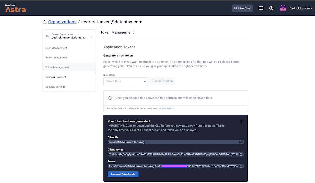Click the DataStax Astra logo
This screenshot has height=183, width=315.
pos(16,8)
